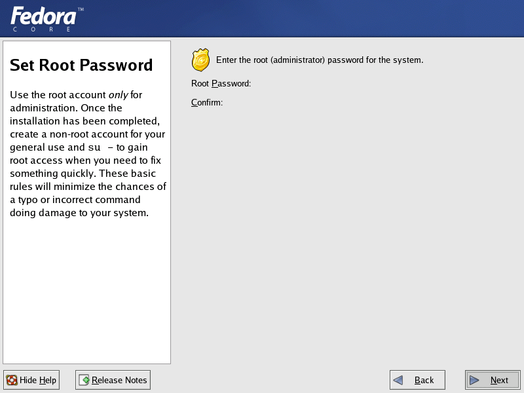Click the lifesaver icon on Hide Help
Screen dimensions: 524x393
[12, 381]
